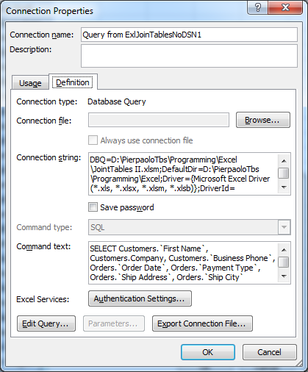
Task: Confirm with the OK button
Action: [208, 352]
